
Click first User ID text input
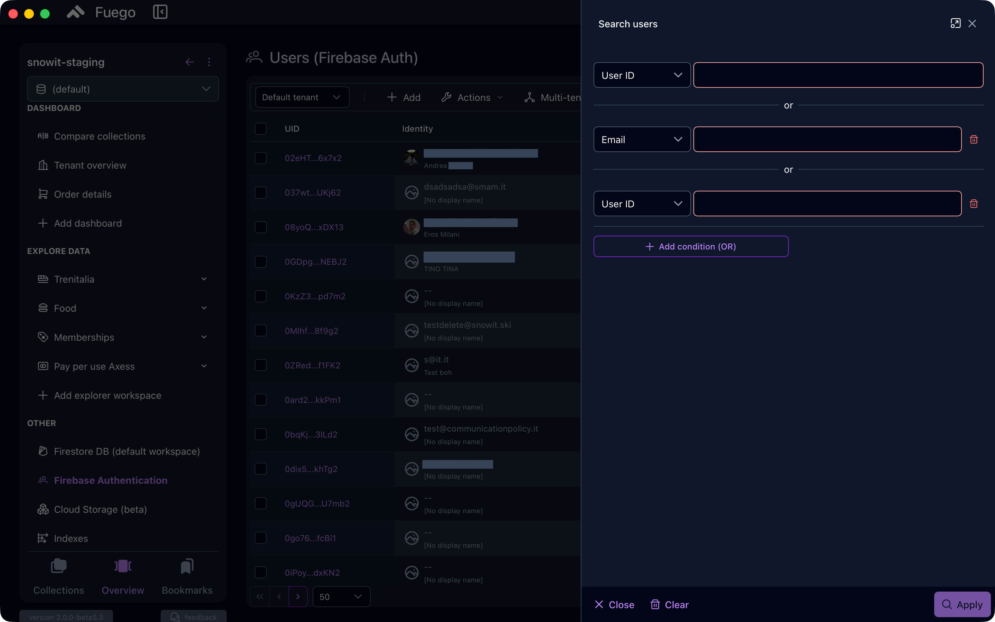838,75
